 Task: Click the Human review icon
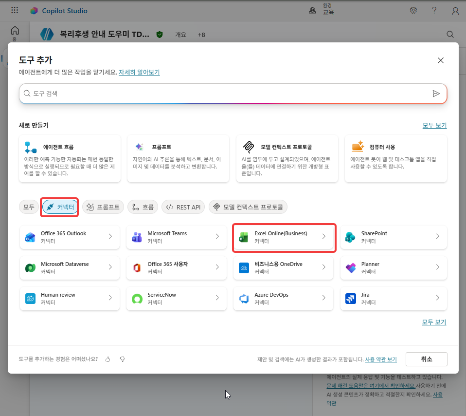tap(30, 298)
